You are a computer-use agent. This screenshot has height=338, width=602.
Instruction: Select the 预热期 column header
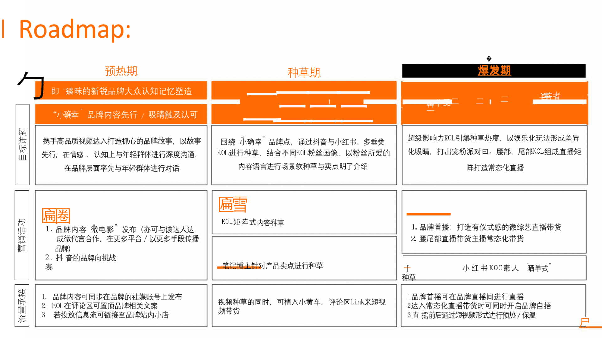point(121,71)
